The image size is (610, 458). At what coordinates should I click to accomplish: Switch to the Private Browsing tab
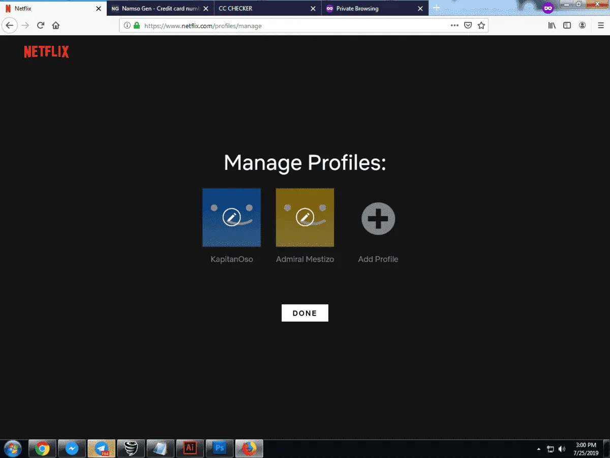[x=374, y=9]
